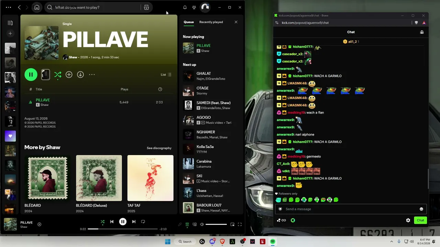Seek in the song progress bar
440x247 pixels.
coord(123,229)
